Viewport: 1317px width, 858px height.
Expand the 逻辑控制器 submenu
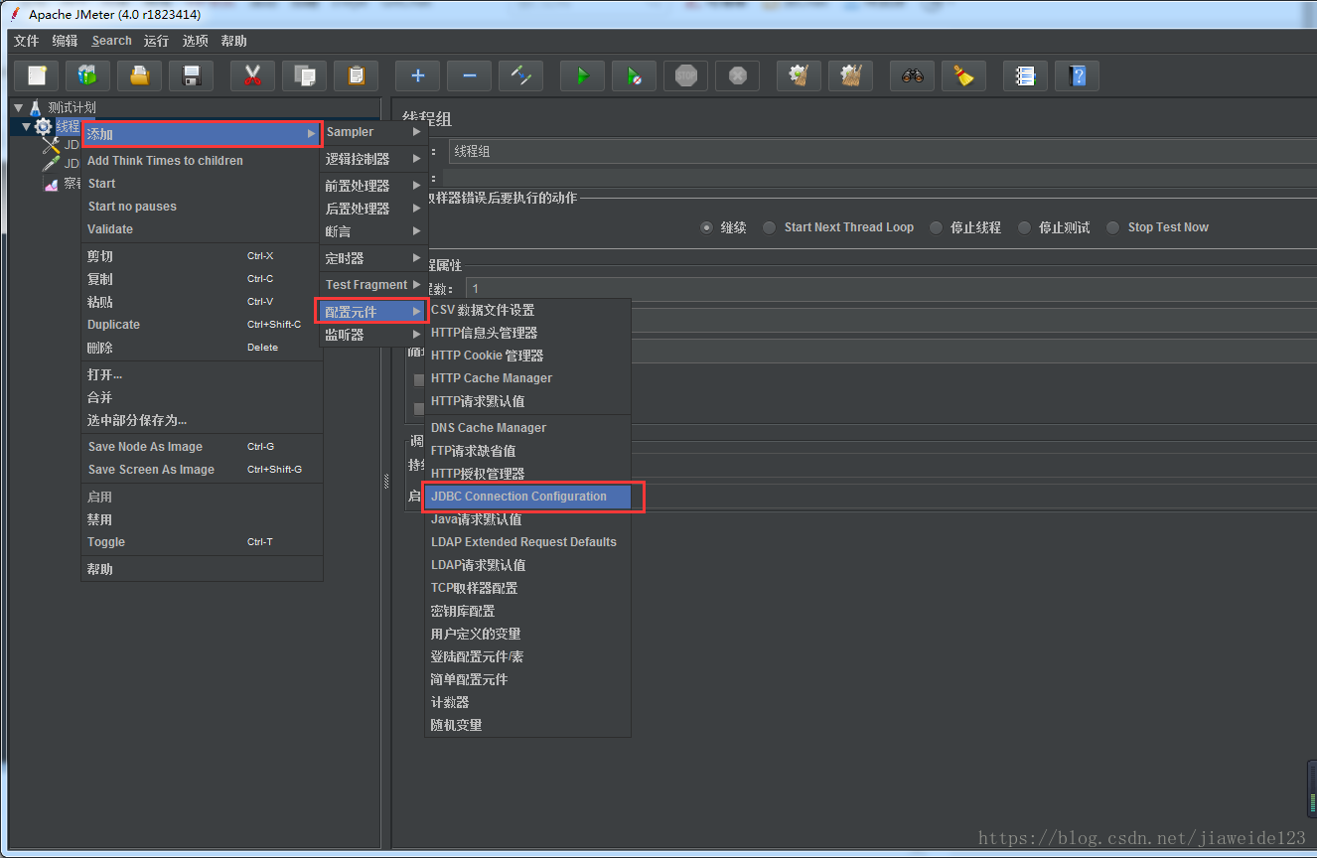click(x=373, y=159)
